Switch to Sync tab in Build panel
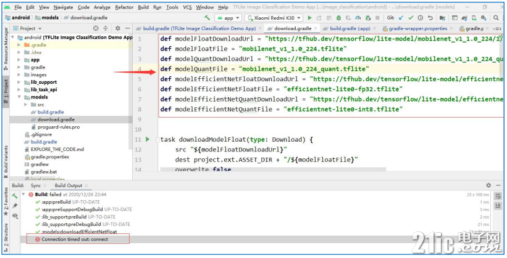 click(x=36, y=185)
